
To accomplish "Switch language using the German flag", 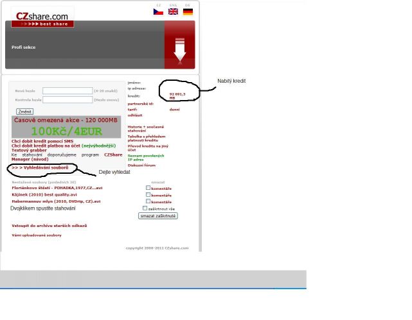I will (188, 12).
